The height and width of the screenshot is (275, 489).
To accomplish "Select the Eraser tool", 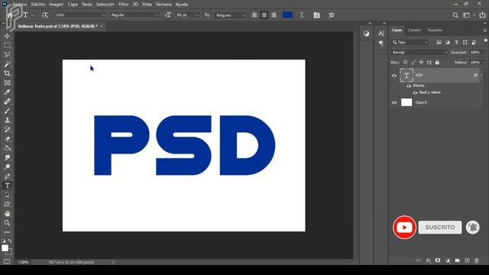I will (x=7, y=139).
